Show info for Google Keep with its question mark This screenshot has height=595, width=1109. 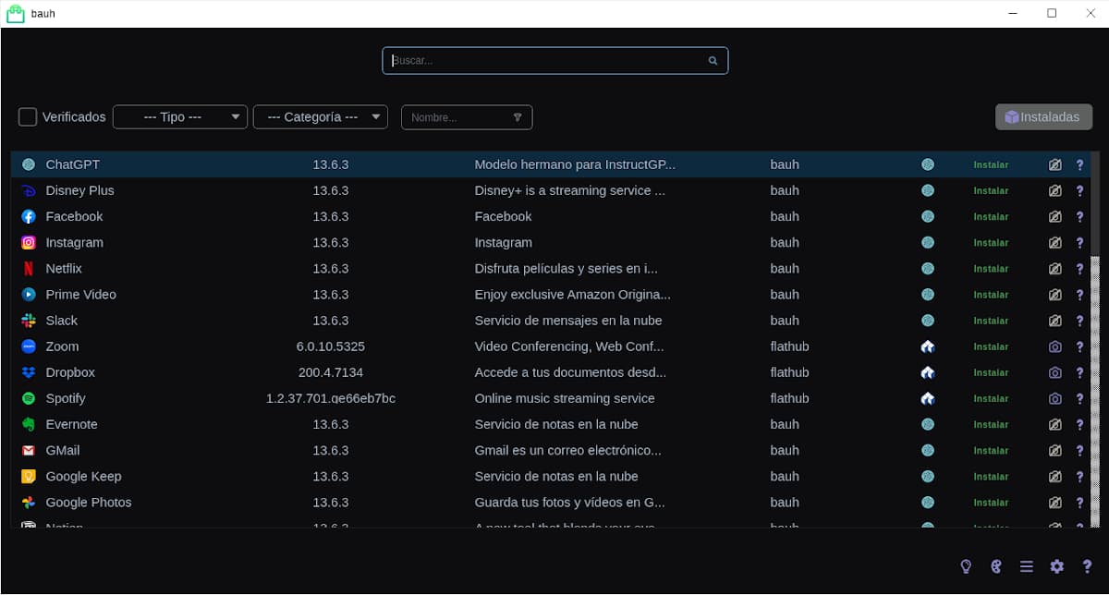pyautogui.click(x=1079, y=476)
